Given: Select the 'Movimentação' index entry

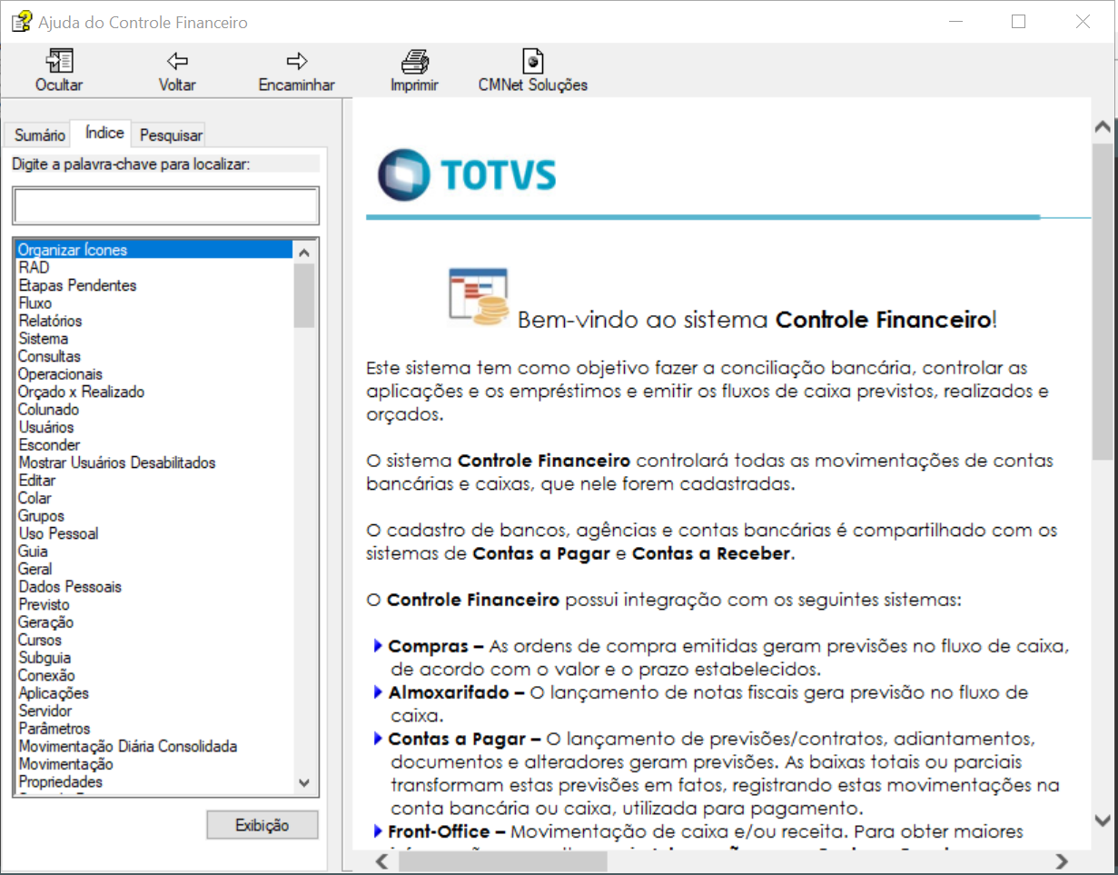Looking at the screenshot, I should (x=154, y=763).
